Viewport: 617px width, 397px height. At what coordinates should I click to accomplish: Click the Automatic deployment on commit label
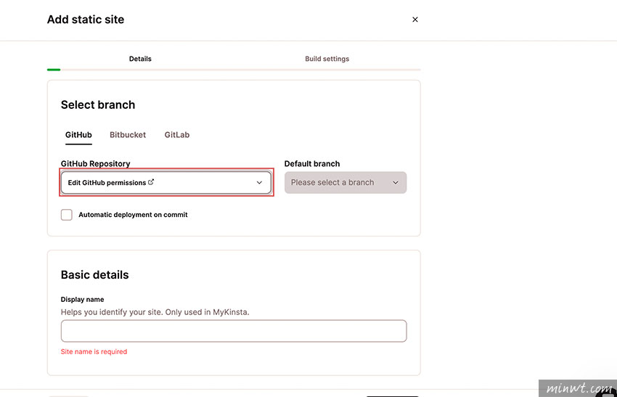(x=133, y=215)
